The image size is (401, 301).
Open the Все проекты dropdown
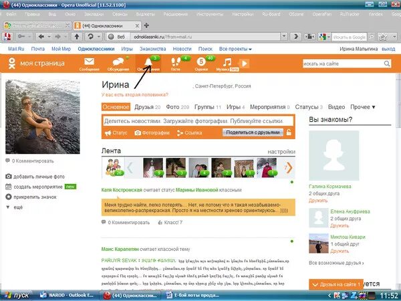(235, 49)
